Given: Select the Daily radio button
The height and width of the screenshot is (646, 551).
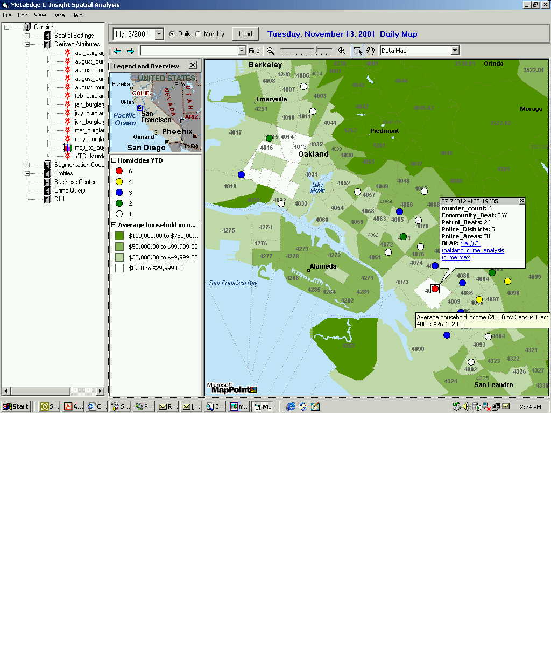Looking at the screenshot, I should [x=172, y=34].
